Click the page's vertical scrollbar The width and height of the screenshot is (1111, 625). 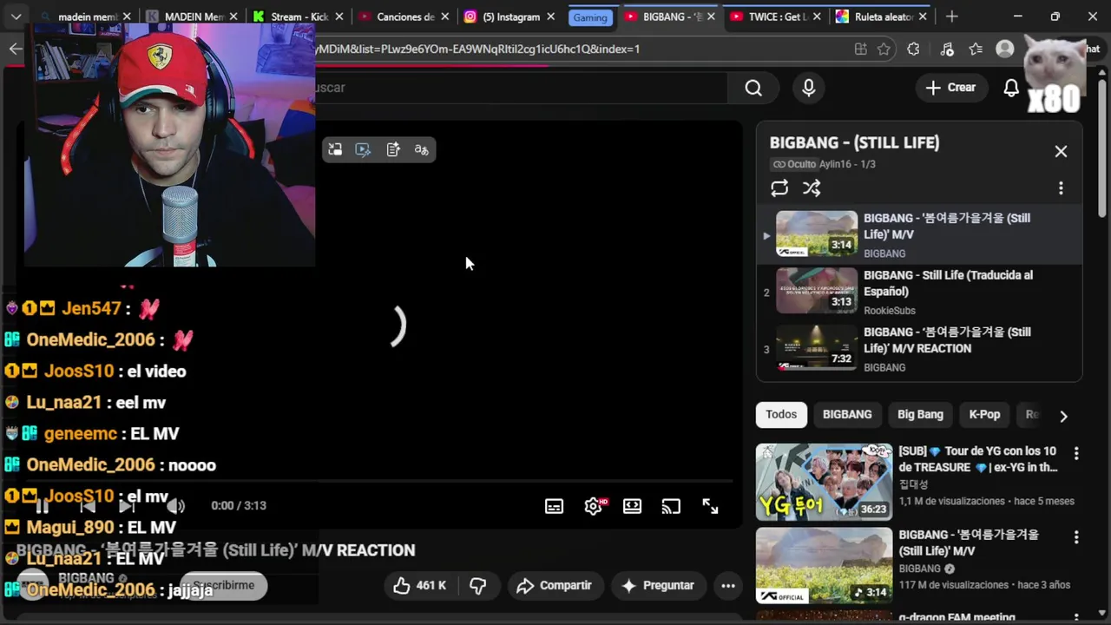(x=1103, y=148)
